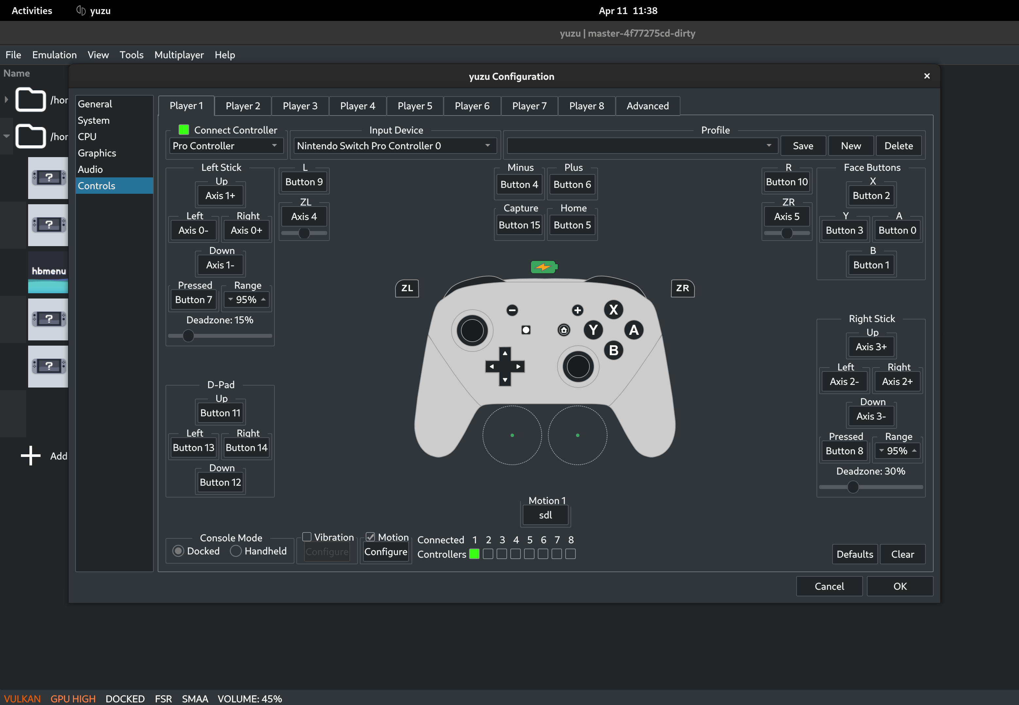Toggle VULKAN renderer in status bar
This screenshot has height=705, width=1019.
tap(22, 698)
